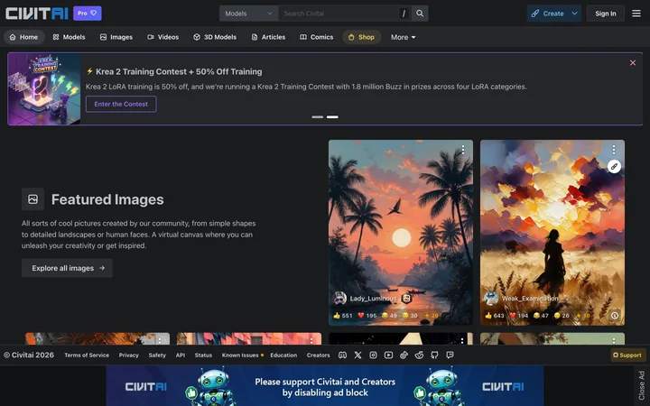650x406 pixels.
Task: Go to the Comics tab
Action: click(317, 37)
